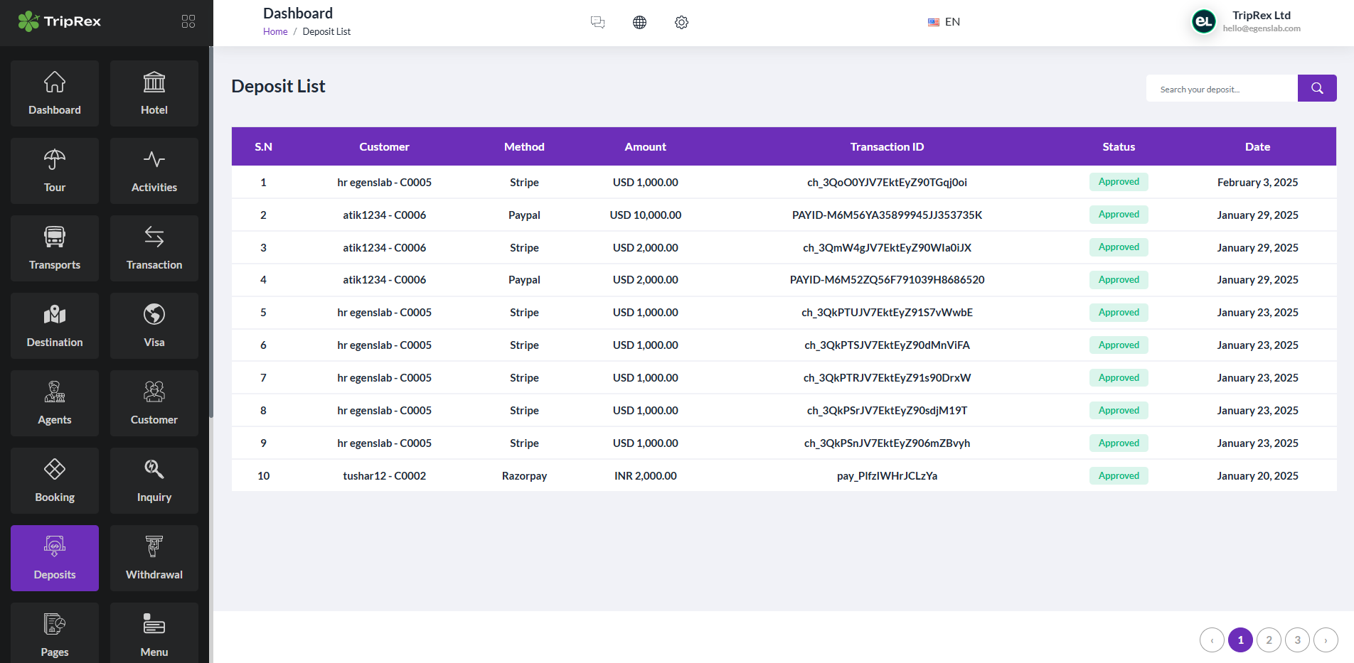Open the Pages sidebar tile
Viewport: 1354px width, 663px height.
tap(55, 632)
